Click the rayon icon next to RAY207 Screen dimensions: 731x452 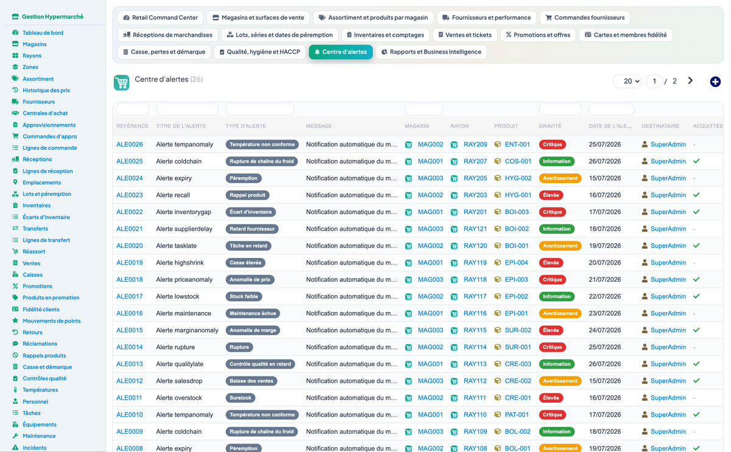coord(454,162)
